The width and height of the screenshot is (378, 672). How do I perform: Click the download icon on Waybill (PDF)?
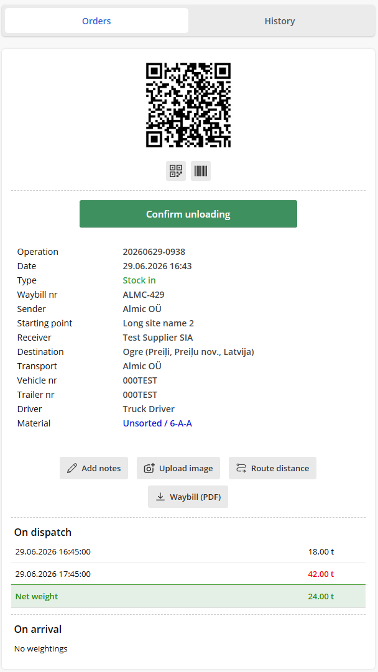[160, 497]
